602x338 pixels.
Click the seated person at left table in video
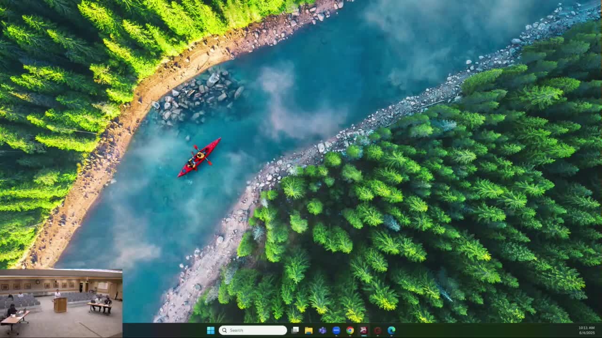pos(11,310)
